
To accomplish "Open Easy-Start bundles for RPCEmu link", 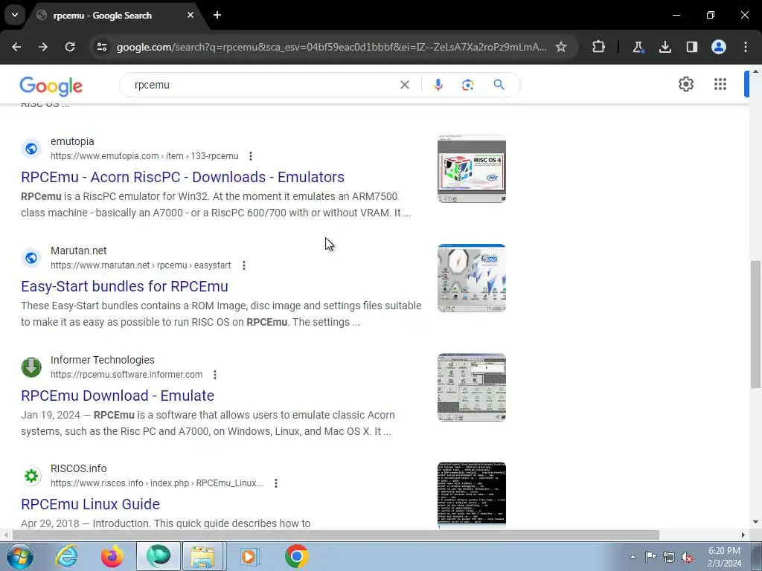I will (124, 286).
